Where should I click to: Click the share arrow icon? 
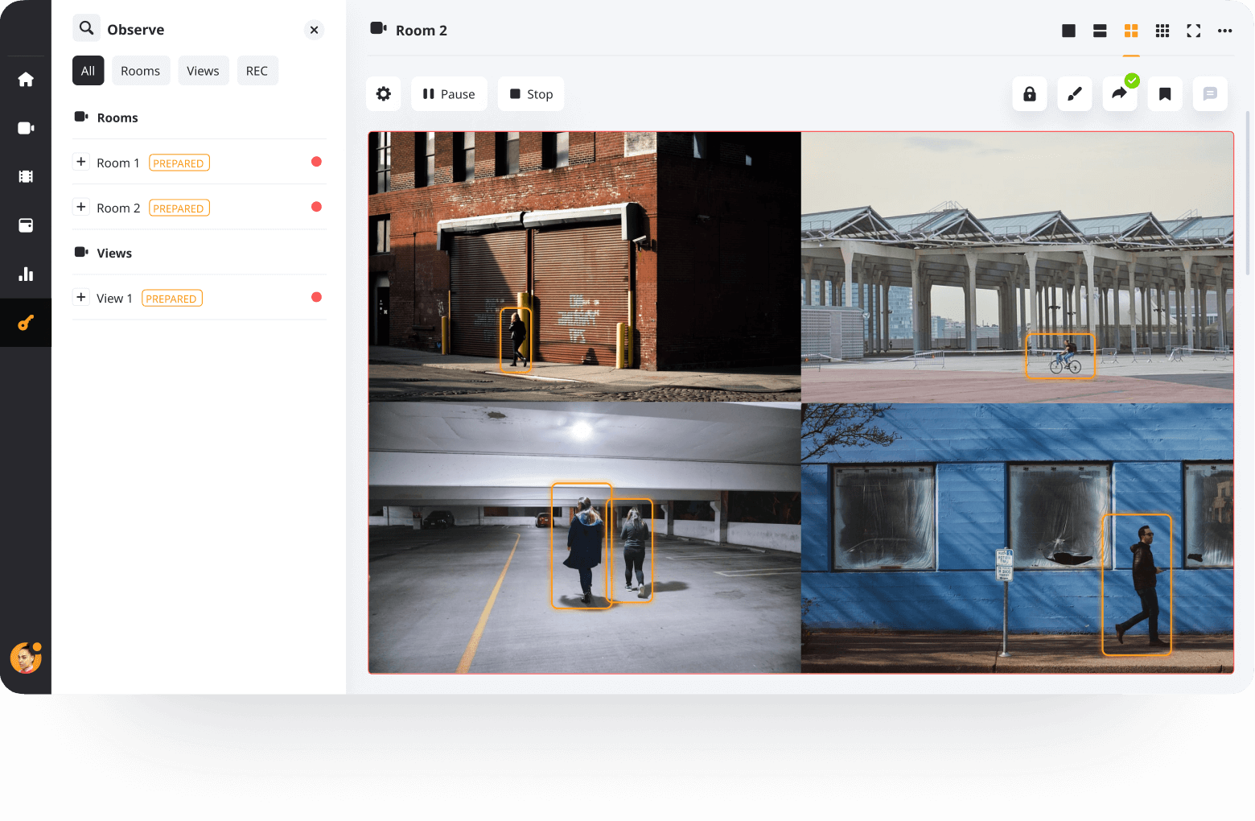click(1119, 94)
